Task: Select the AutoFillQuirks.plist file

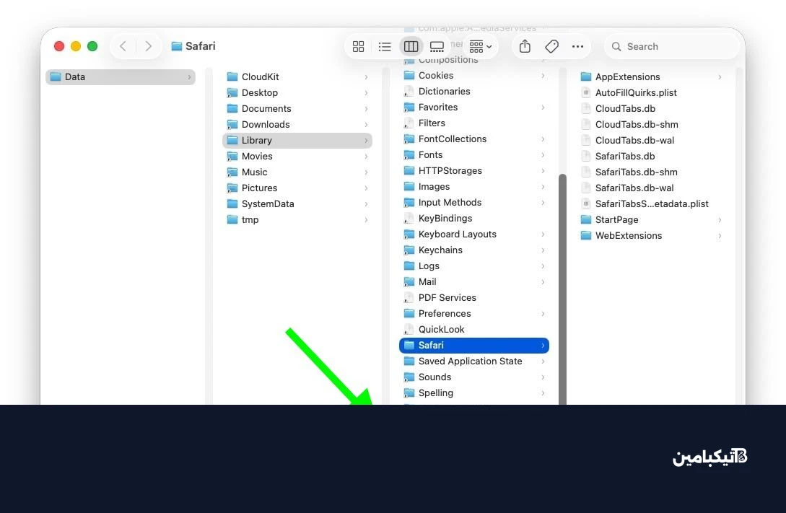Action: pyautogui.click(x=636, y=93)
